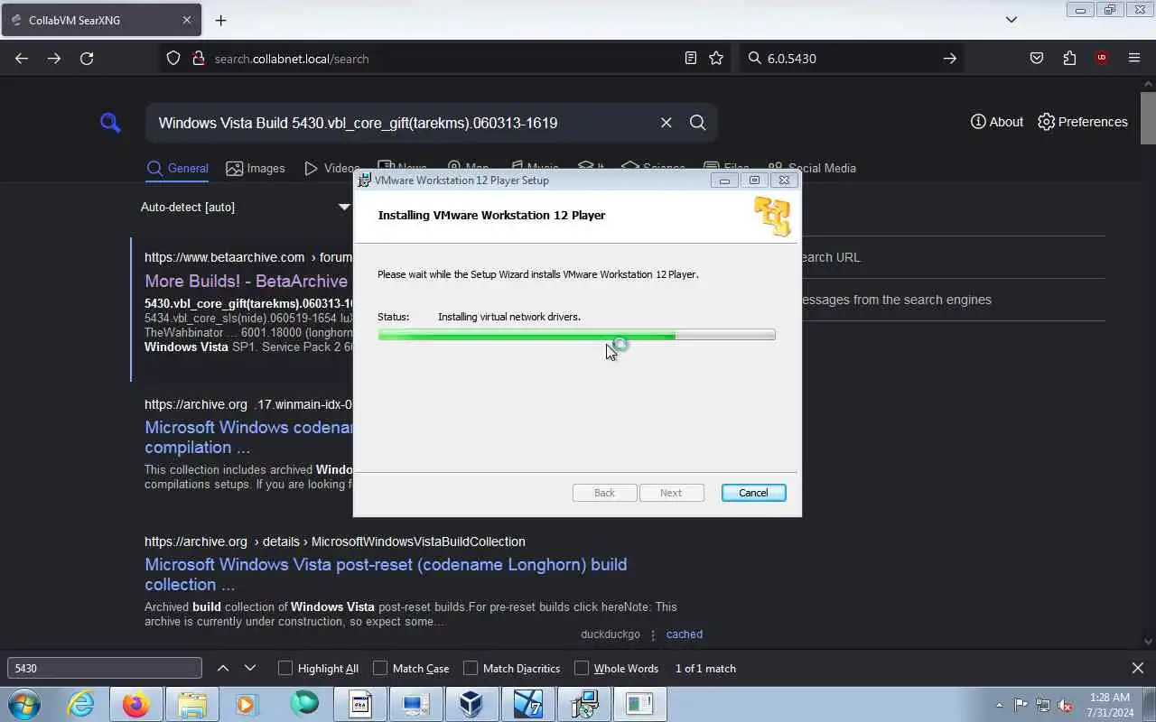Screen dimensions: 1156x722
Task: Clear the SearXNG search query
Action: (x=667, y=123)
